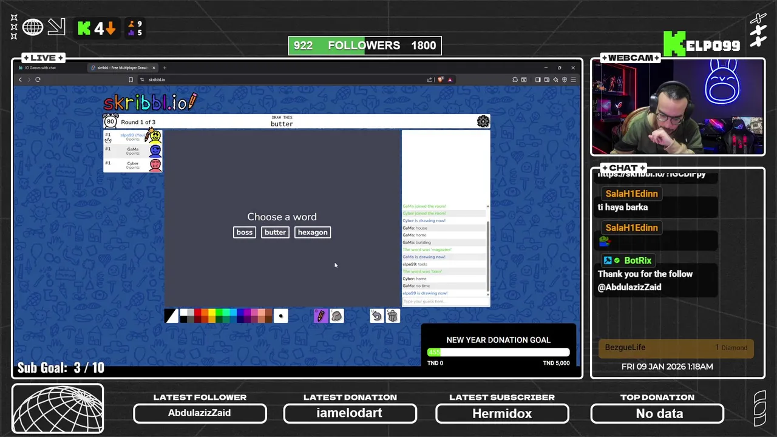The height and width of the screenshot is (437, 777).
Task: Click chat message 'GaMa: no time'
Action: coord(416,286)
